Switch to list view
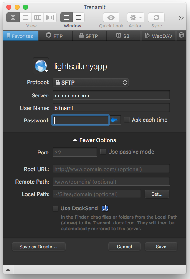This screenshot has height=279, width=190. pyautogui.click(x=25, y=17)
